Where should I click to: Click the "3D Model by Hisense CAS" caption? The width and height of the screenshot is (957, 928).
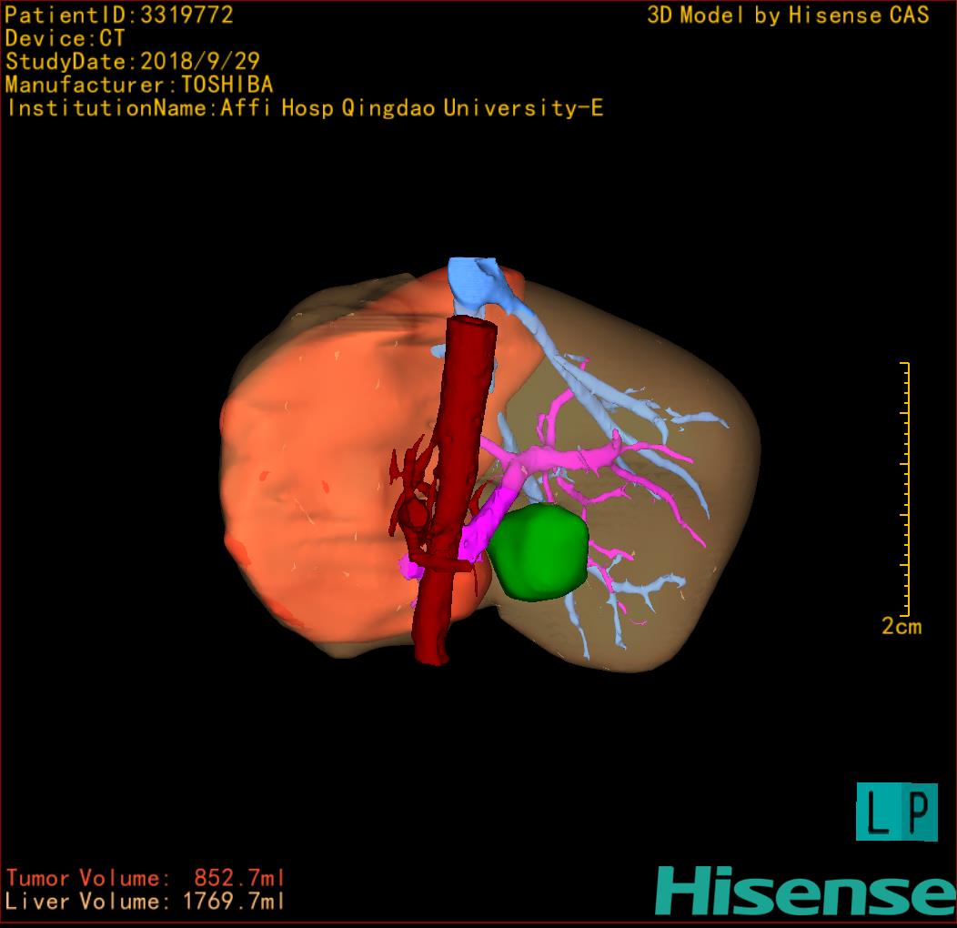pyautogui.click(x=788, y=15)
